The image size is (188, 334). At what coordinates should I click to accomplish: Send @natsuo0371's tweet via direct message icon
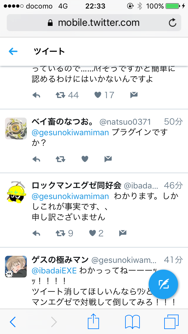click(108, 159)
